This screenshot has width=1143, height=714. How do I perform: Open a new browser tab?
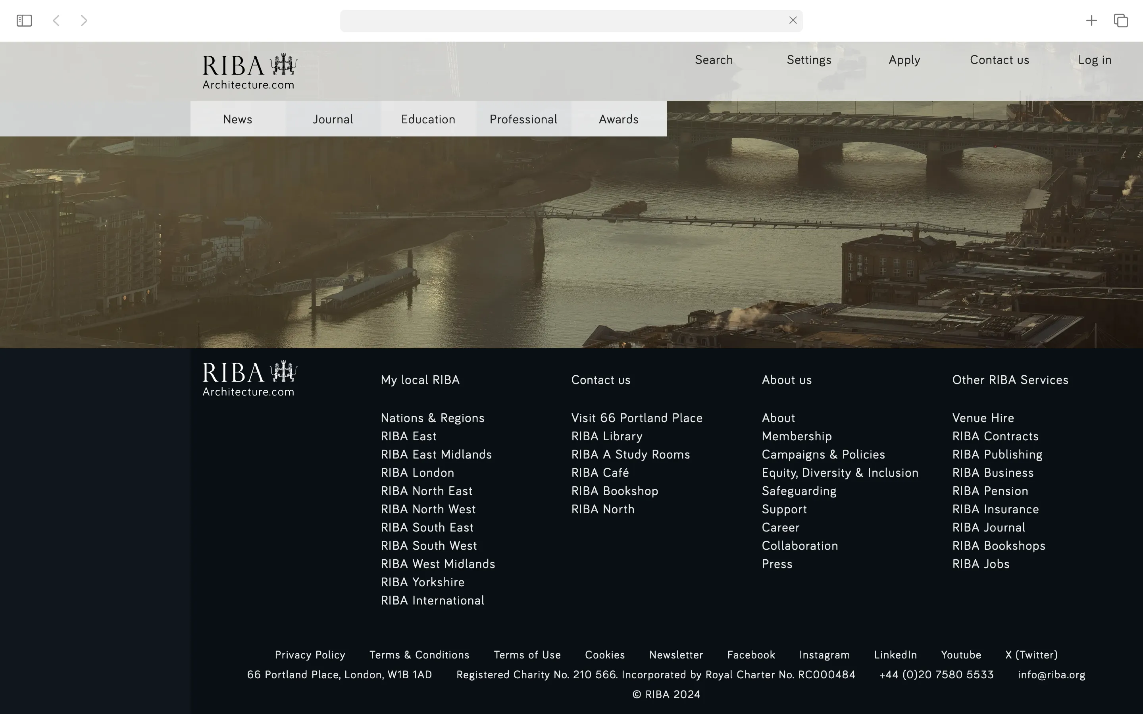pos(1091,20)
